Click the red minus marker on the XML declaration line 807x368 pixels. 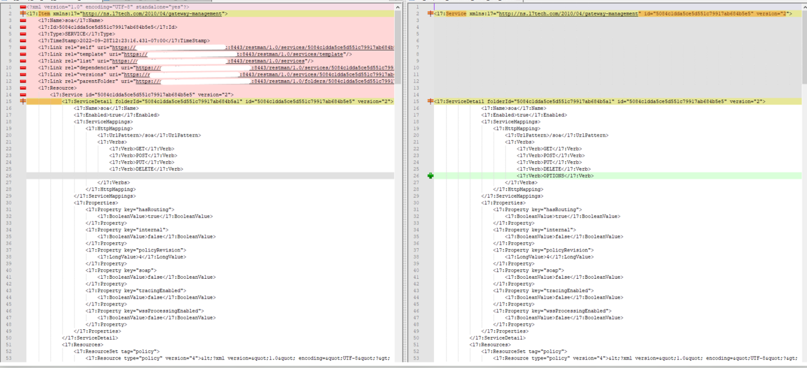(x=22, y=7)
